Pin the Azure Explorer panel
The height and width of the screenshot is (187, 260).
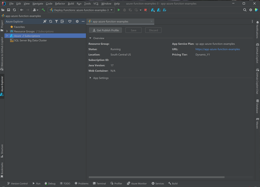pos(45,21)
